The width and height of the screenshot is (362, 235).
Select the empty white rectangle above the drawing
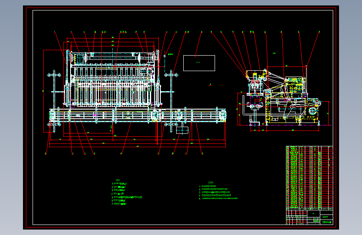coord(199,63)
